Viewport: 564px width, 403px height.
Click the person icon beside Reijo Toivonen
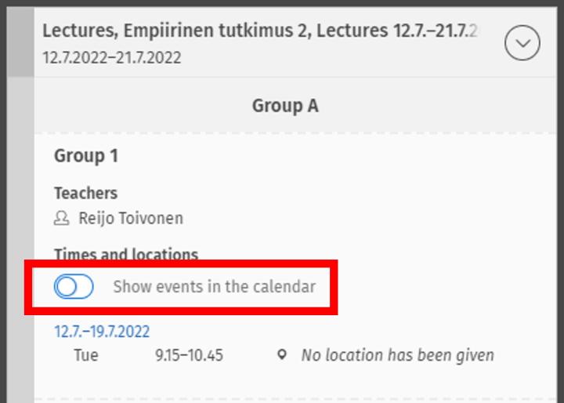pos(61,219)
